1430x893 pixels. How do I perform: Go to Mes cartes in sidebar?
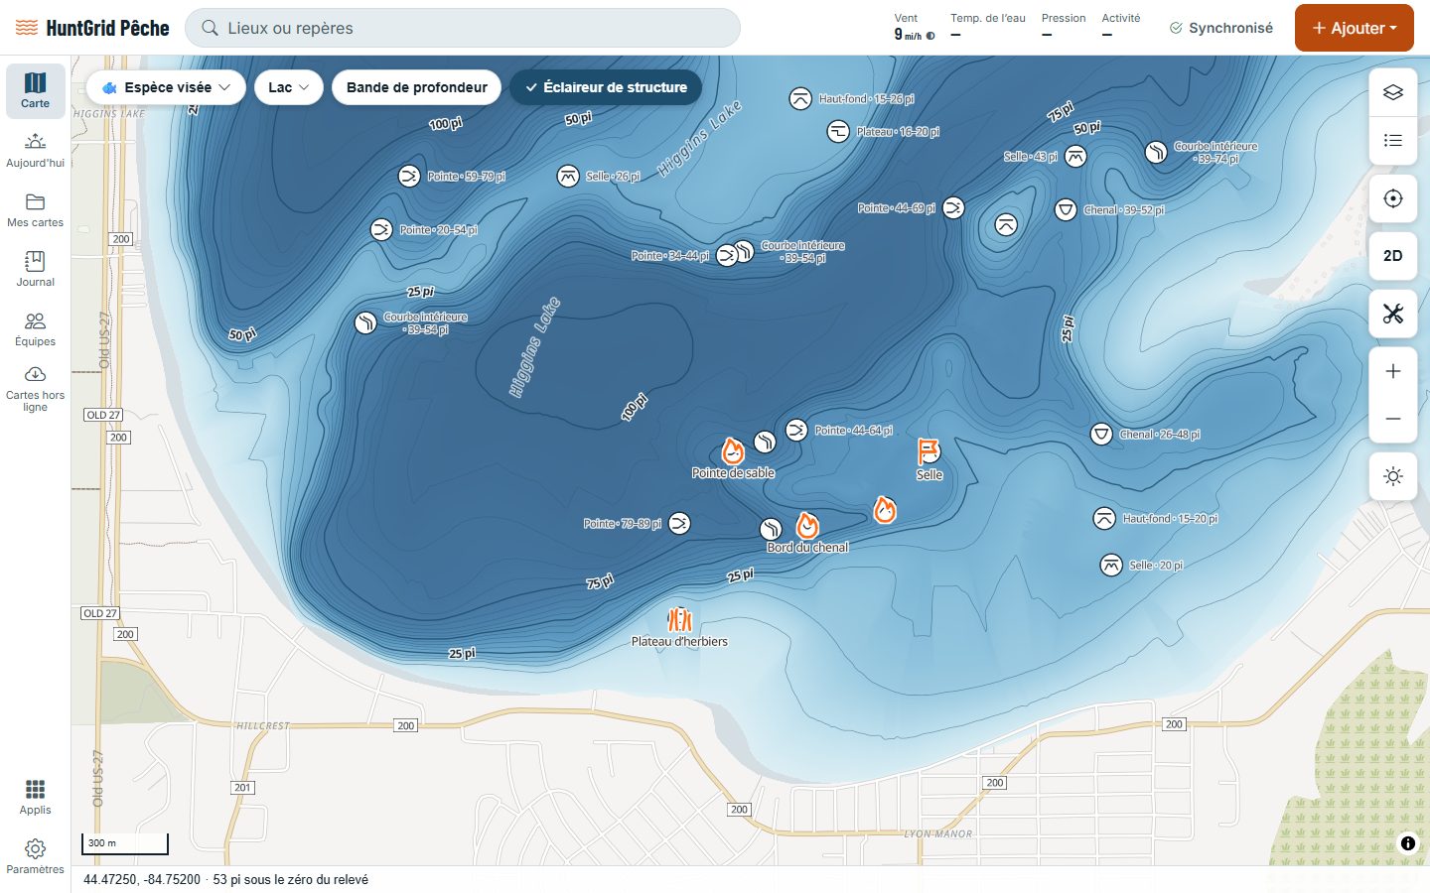(x=36, y=210)
